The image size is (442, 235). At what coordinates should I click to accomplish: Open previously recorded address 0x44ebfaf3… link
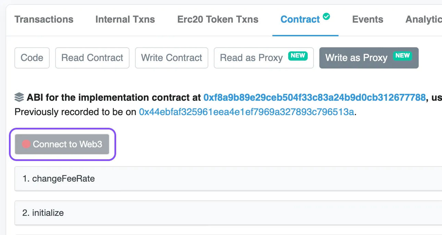246,112
